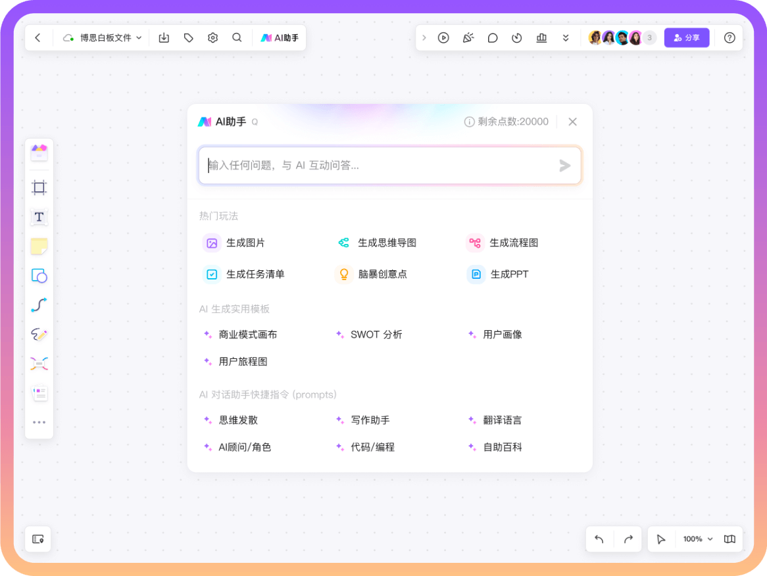Open the frame list panel icon at the bottom left

38,539
